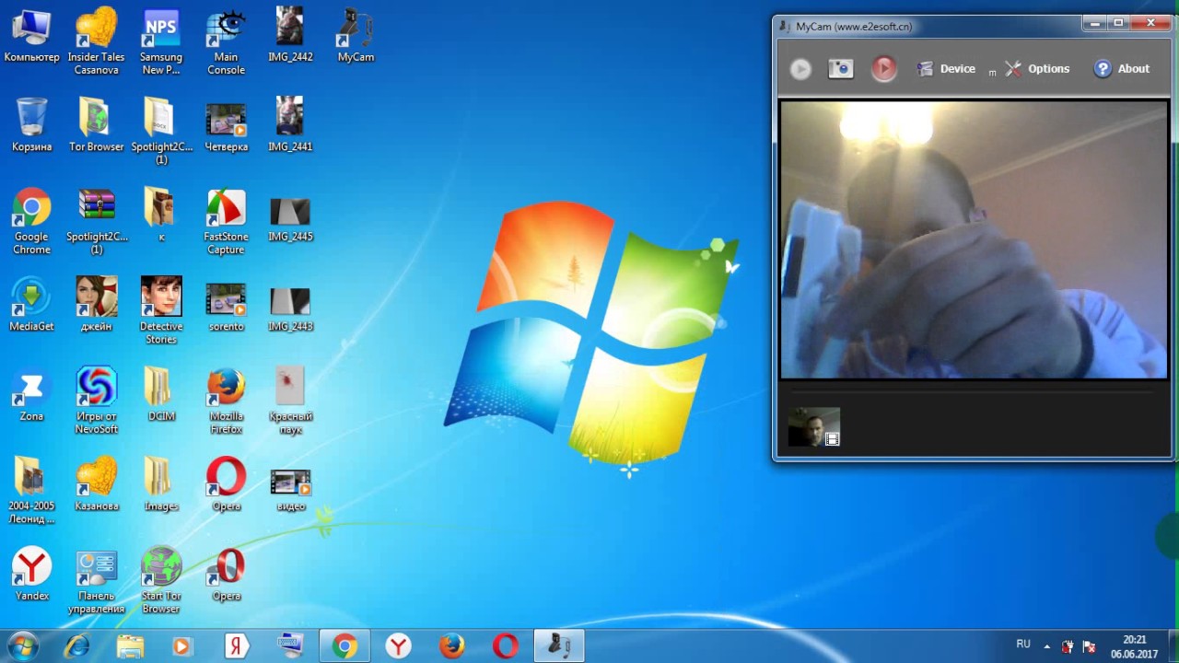Open Samsung New P... NPS shortcut
The width and height of the screenshot is (1179, 663).
(x=161, y=42)
